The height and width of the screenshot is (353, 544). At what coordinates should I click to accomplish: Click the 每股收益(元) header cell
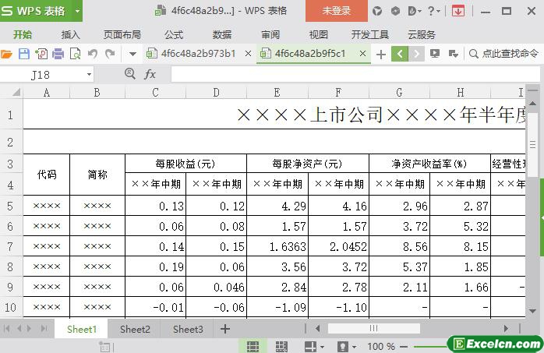185,164
